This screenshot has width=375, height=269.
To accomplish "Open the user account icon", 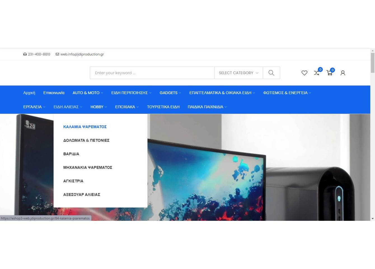I will [343, 73].
